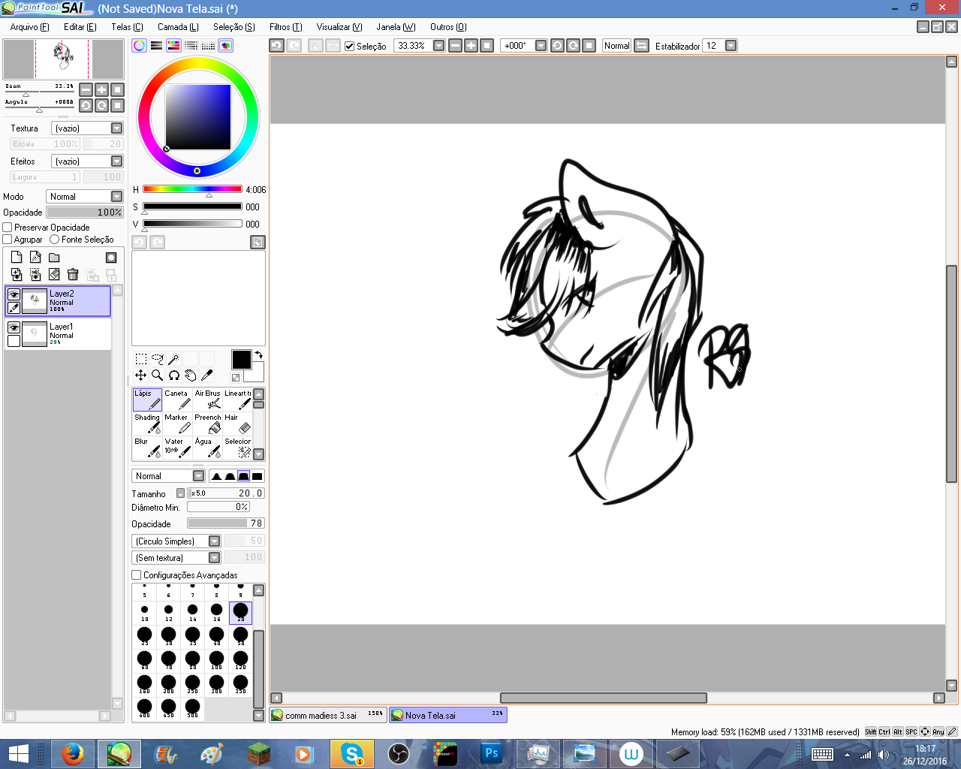Open the zoom percentage dropdown
Image resolution: width=961 pixels, height=769 pixels.
click(x=439, y=46)
